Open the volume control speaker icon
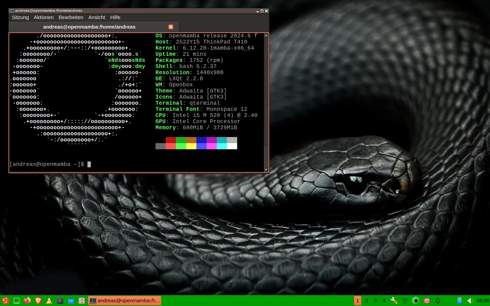Image resolution: width=490 pixels, height=306 pixels. click(470, 301)
